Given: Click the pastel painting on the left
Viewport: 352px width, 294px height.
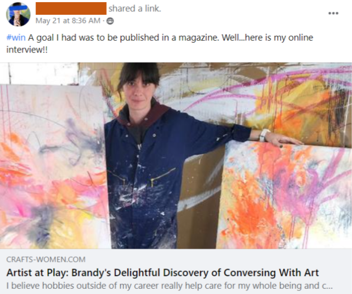Looking at the screenshot, I should pyautogui.click(x=53, y=167).
